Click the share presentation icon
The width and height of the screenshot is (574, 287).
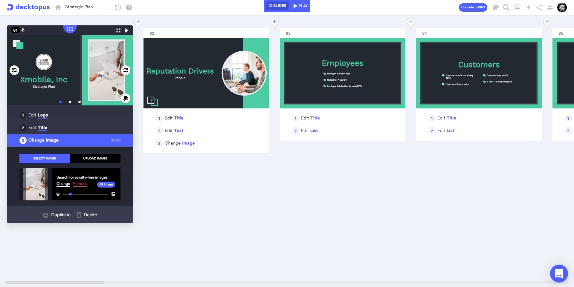539,7
